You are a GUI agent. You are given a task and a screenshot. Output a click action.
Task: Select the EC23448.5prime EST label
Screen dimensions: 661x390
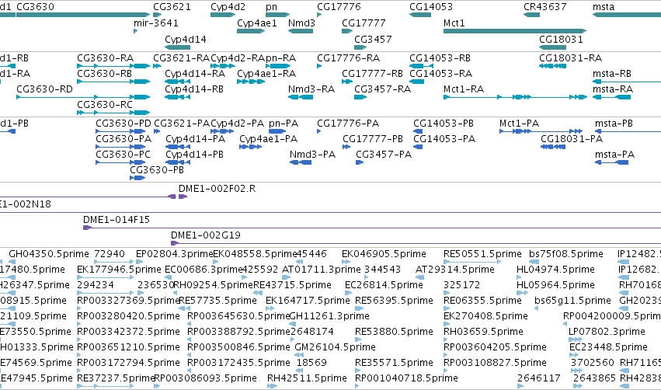click(608, 347)
